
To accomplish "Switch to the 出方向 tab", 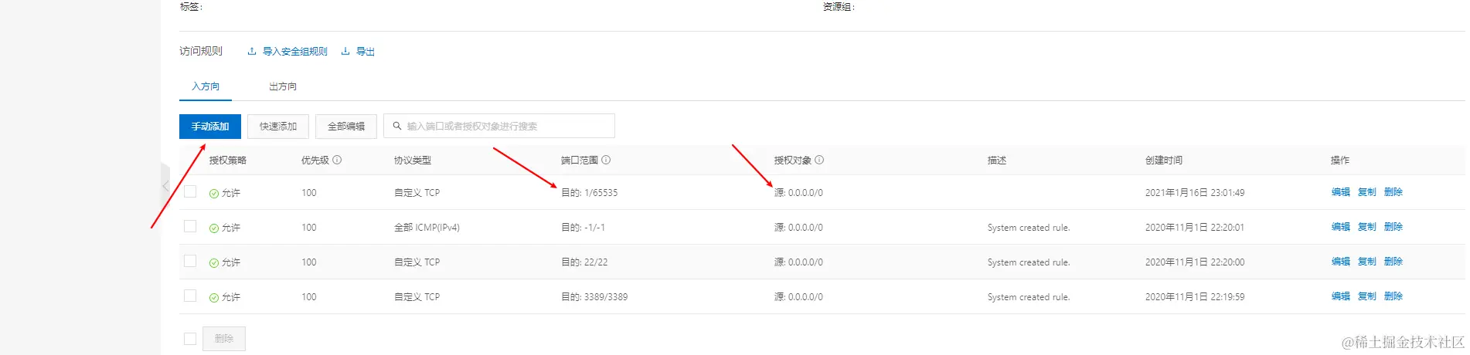I will (283, 86).
